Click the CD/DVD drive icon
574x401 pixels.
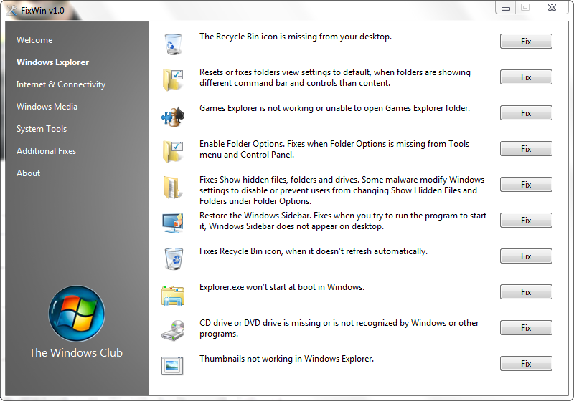tap(173, 329)
